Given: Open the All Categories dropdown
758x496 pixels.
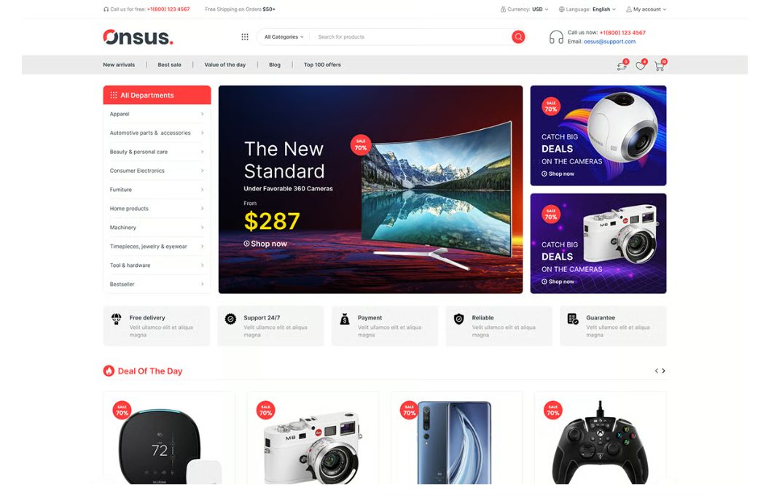Looking at the screenshot, I should click(284, 36).
